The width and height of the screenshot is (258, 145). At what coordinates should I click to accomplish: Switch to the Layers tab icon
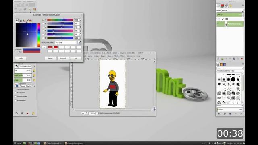(x=218, y=6)
